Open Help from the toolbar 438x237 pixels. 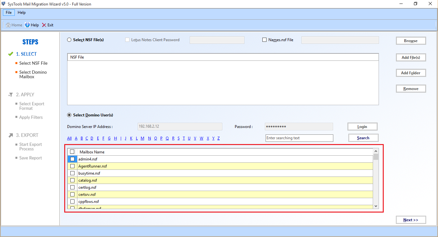pos(32,25)
